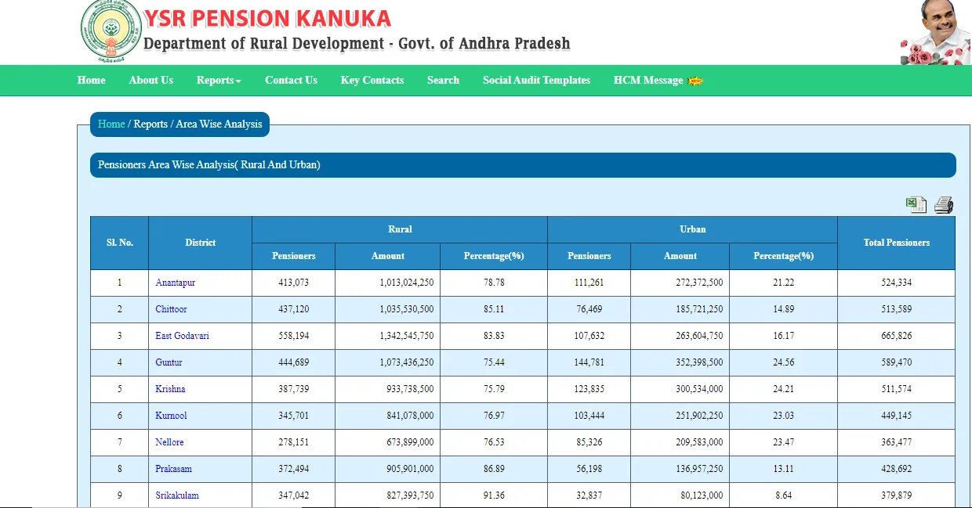This screenshot has height=508, width=972.
Task: Open the Kurnool district link
Action: pyautogui.click(x=171, y=416)
